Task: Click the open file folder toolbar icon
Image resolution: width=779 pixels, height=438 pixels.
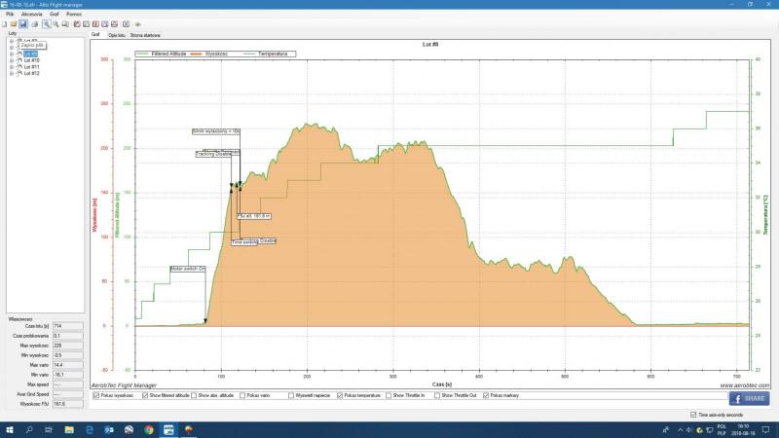Action: pyautogui.click(x=14, y=24)
